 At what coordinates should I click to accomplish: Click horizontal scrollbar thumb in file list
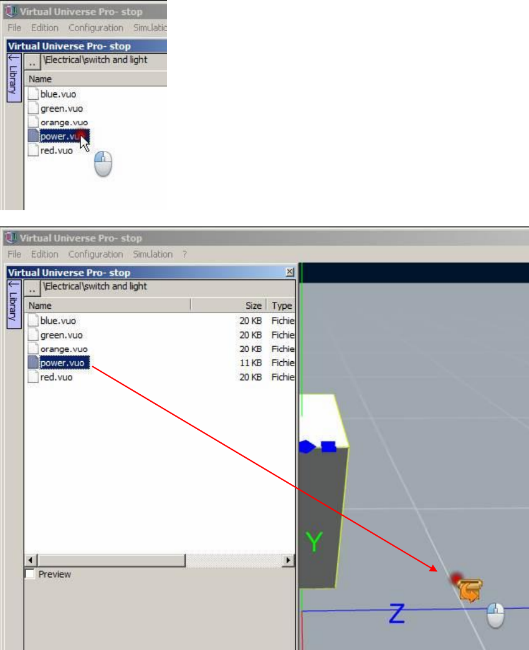[111, 560]
